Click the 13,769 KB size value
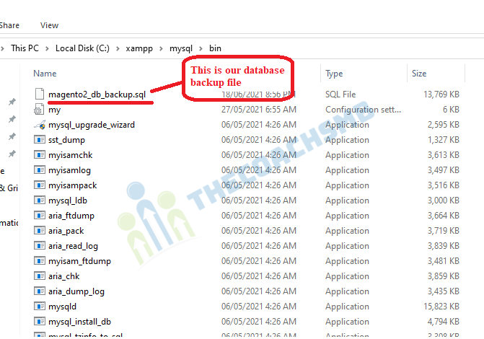 441,94
